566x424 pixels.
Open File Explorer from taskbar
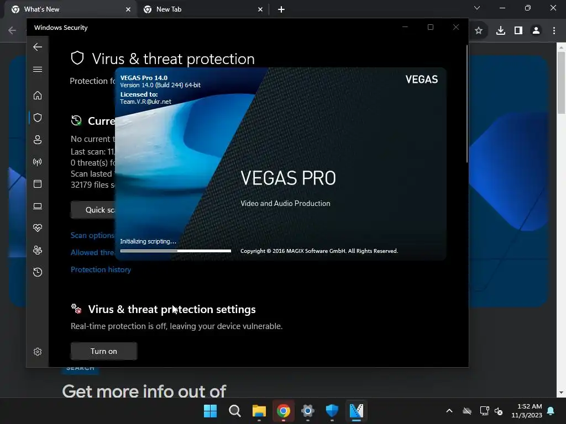(x=259, y=411)
